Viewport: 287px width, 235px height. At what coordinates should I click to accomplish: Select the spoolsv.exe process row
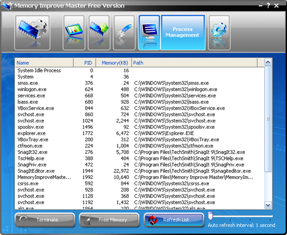tap(140, 127)
